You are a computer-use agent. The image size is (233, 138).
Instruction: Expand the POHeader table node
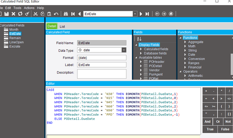[141, 62]
